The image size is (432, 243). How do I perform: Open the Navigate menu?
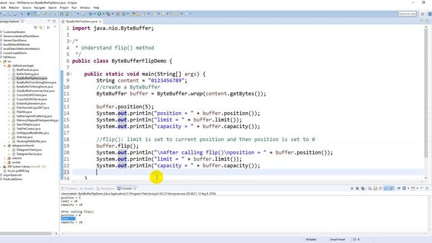tap(39, 7)
